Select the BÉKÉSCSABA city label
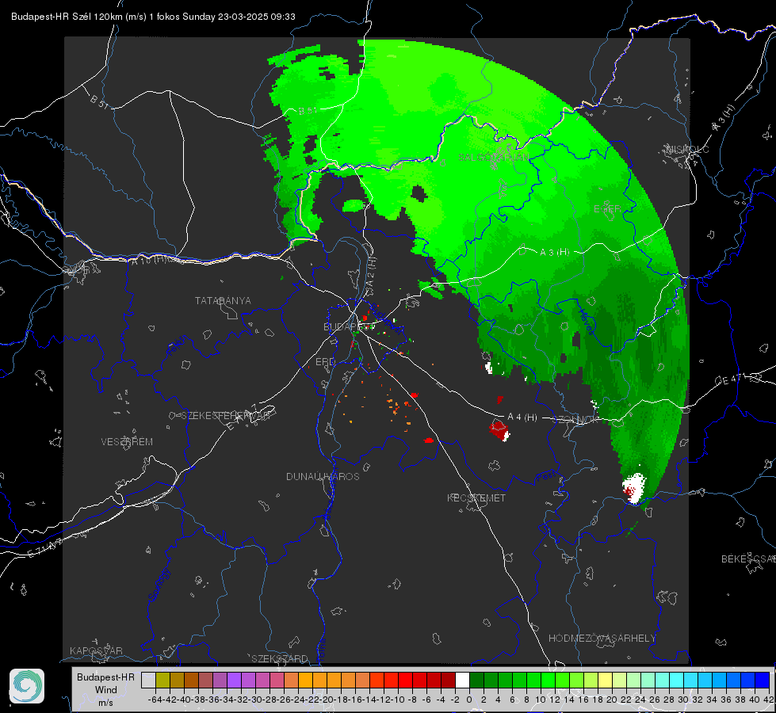This screenshot has width=776, height=713. point(748,559)
